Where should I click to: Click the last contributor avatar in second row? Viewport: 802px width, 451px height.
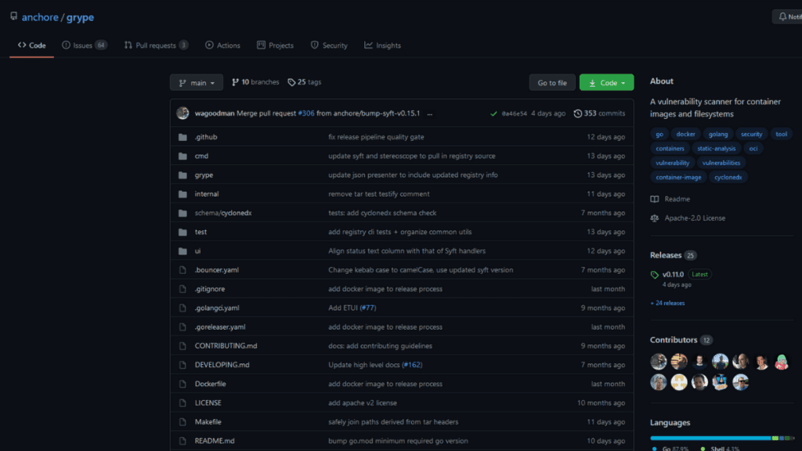741,382
